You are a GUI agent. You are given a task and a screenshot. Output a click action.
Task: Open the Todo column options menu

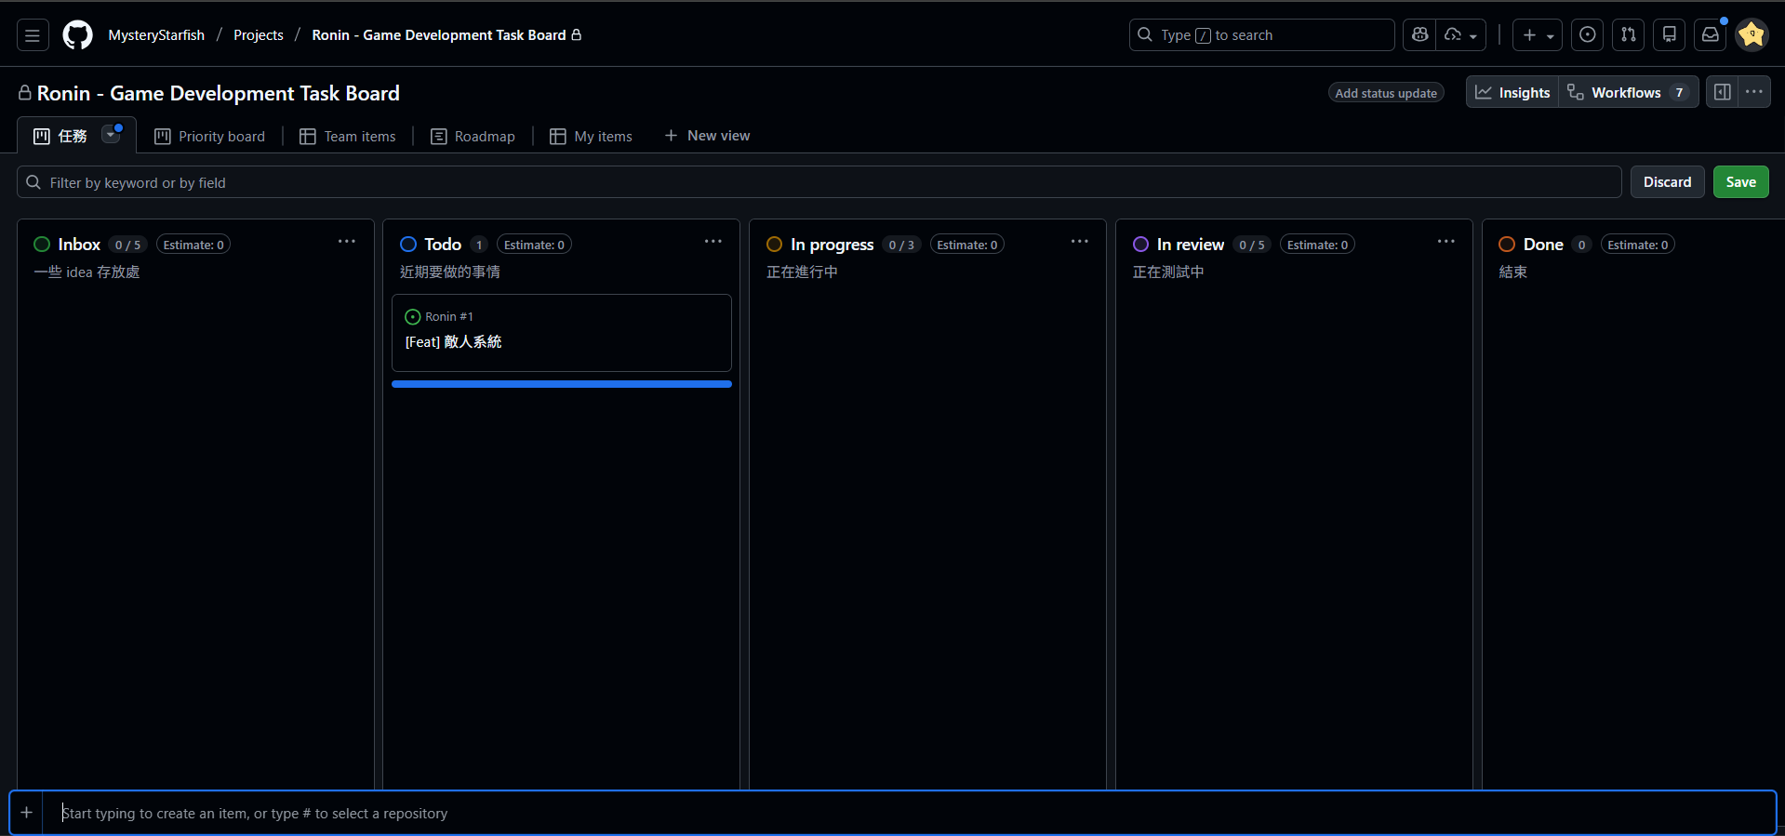pos(713,242)
